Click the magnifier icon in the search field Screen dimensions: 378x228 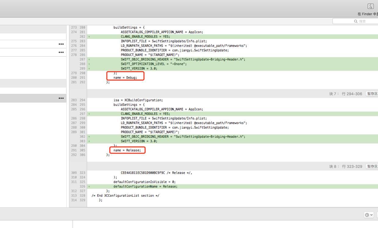[x=356, y=21]
